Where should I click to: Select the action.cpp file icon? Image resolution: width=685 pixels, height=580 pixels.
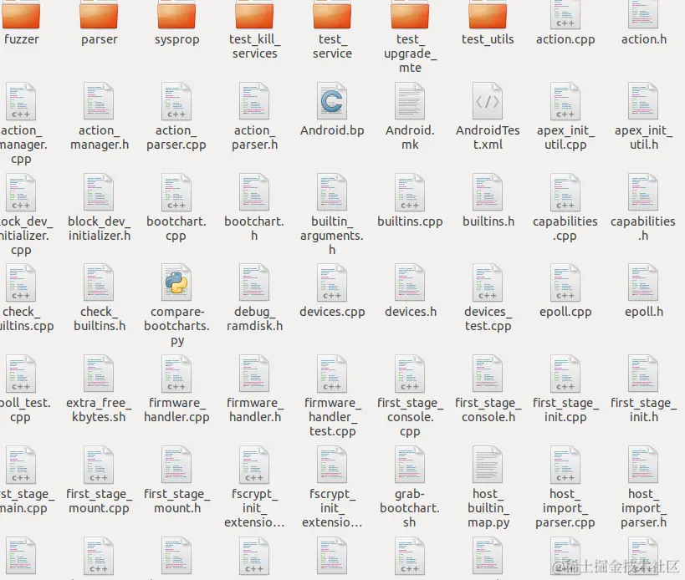coord(565,14)
